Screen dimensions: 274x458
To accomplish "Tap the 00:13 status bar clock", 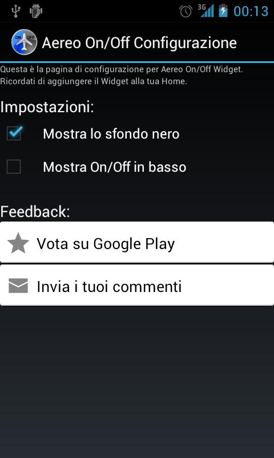I will pyautogui.click(x=251, y=11).
